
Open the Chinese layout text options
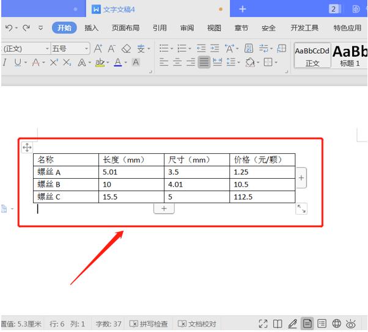[229, 48]
